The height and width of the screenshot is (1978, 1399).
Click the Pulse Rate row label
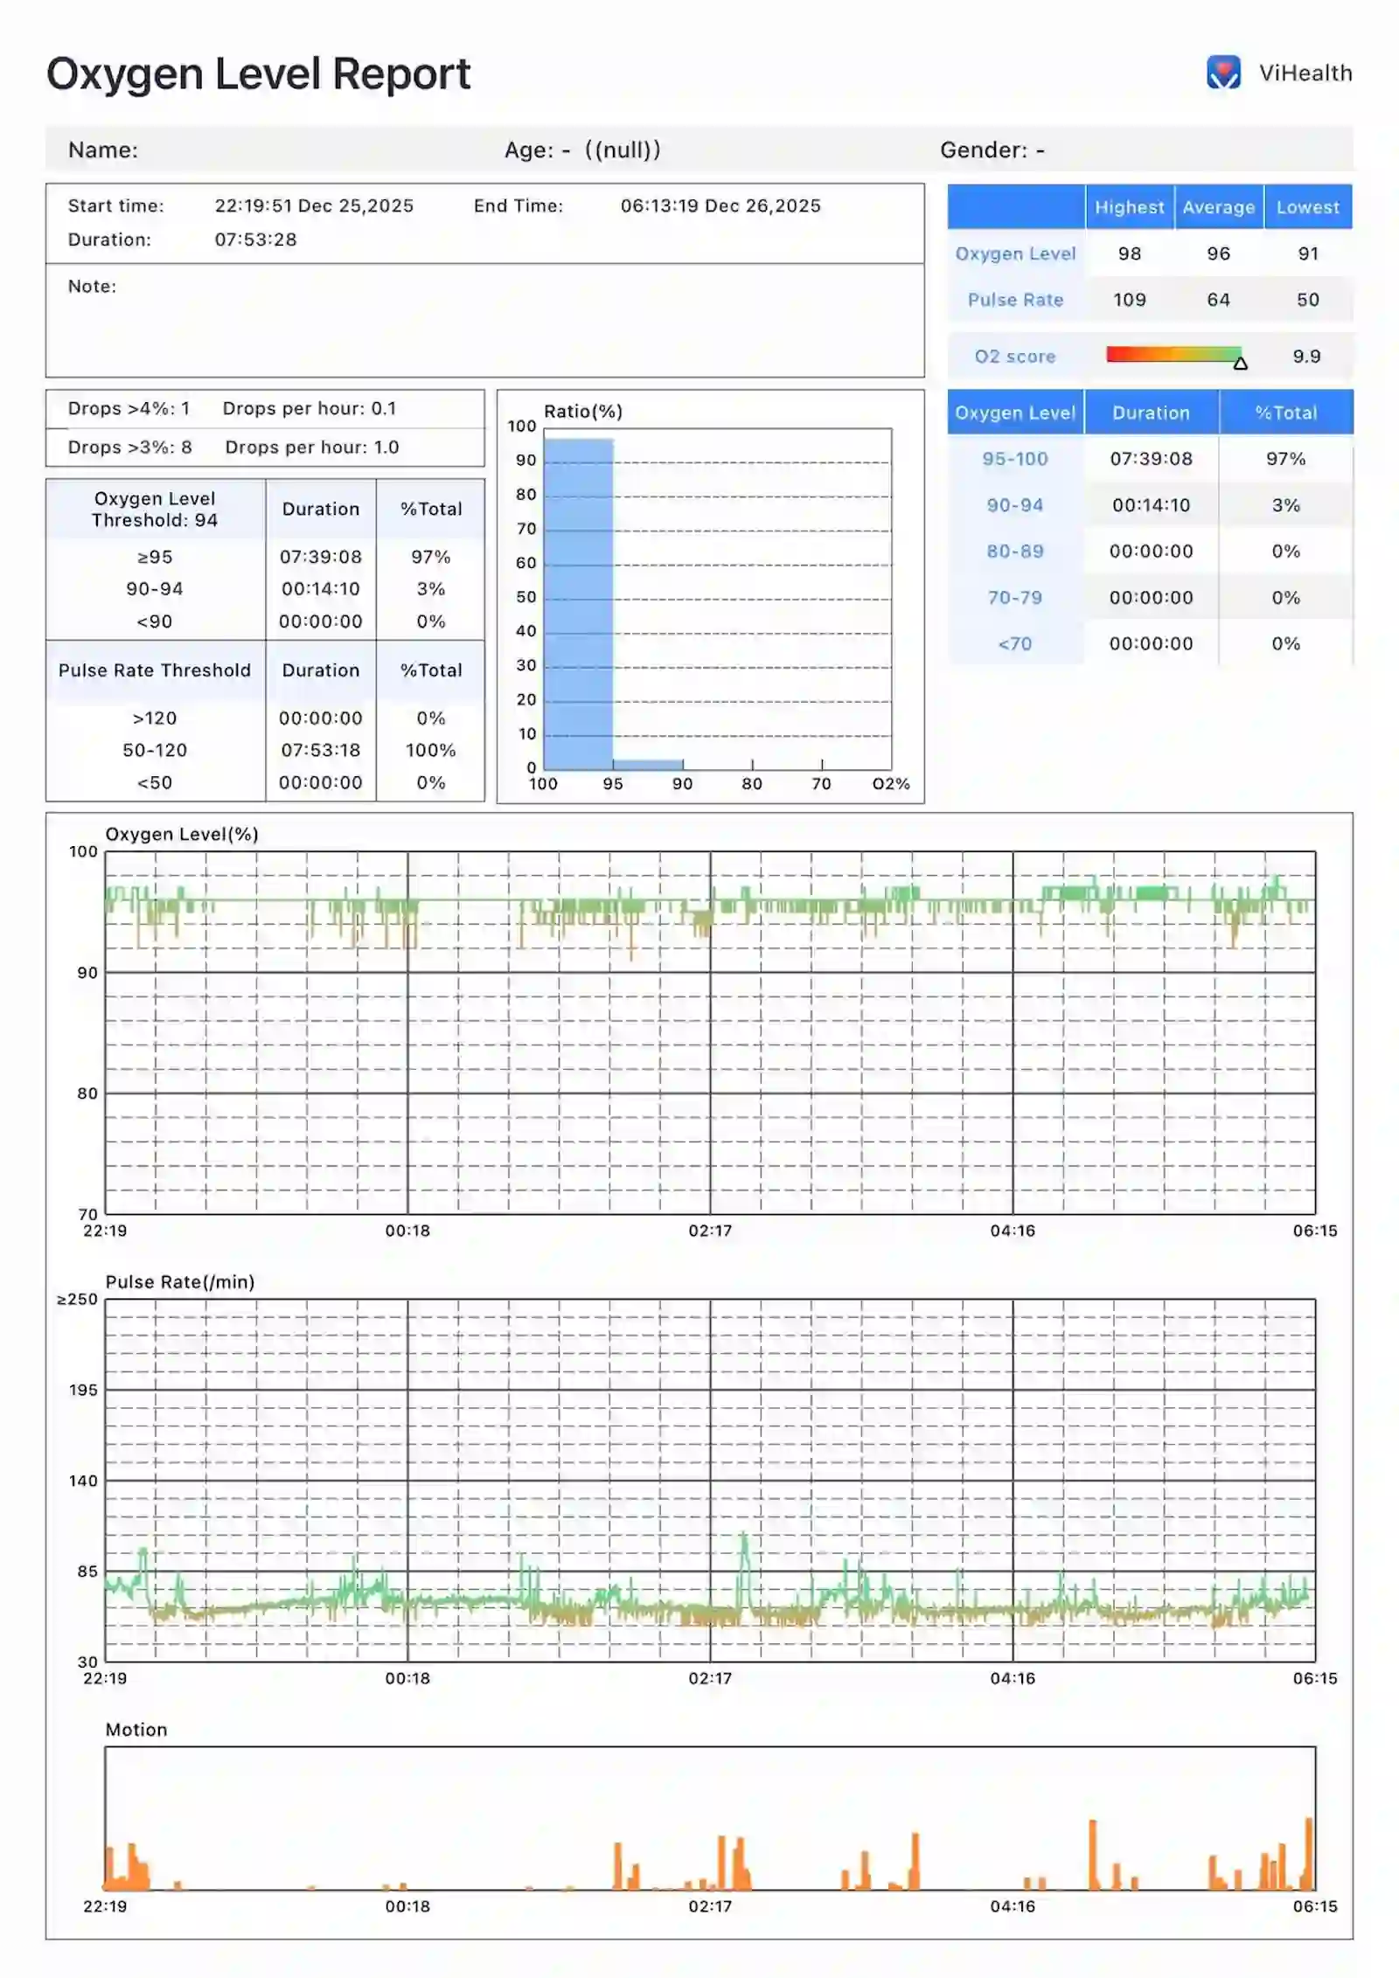point(1015,300)
